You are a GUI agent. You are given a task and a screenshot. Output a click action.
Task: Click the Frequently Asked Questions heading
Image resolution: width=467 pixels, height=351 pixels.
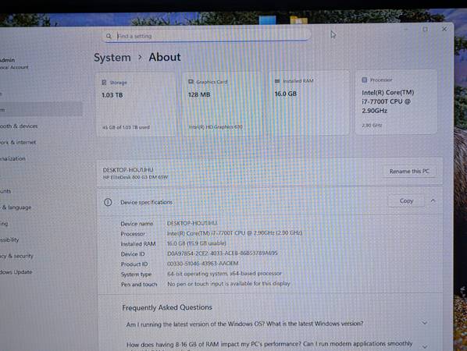click(x=167, y=307)
